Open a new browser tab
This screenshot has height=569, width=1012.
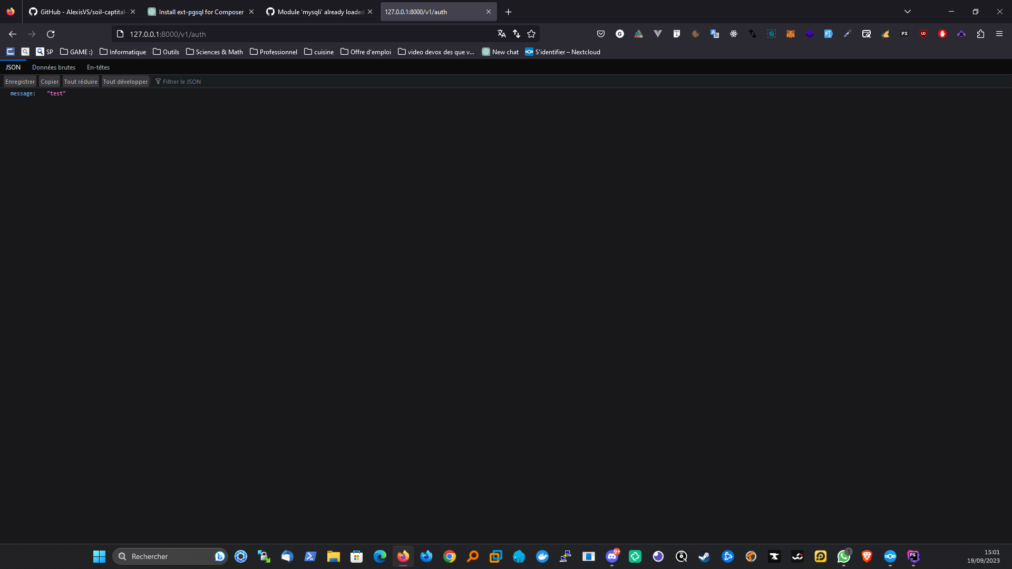[508, 12]
